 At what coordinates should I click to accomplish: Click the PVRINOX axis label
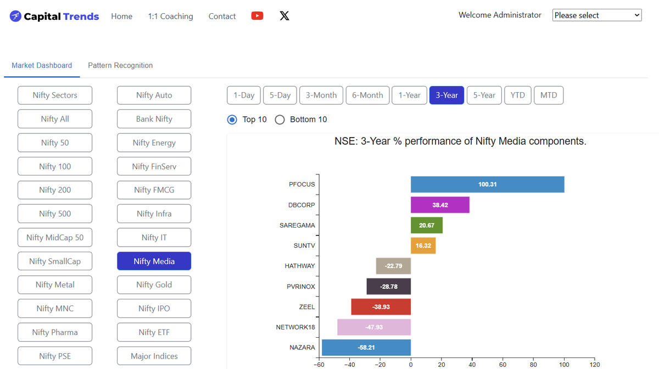click(x=301, y=287)
